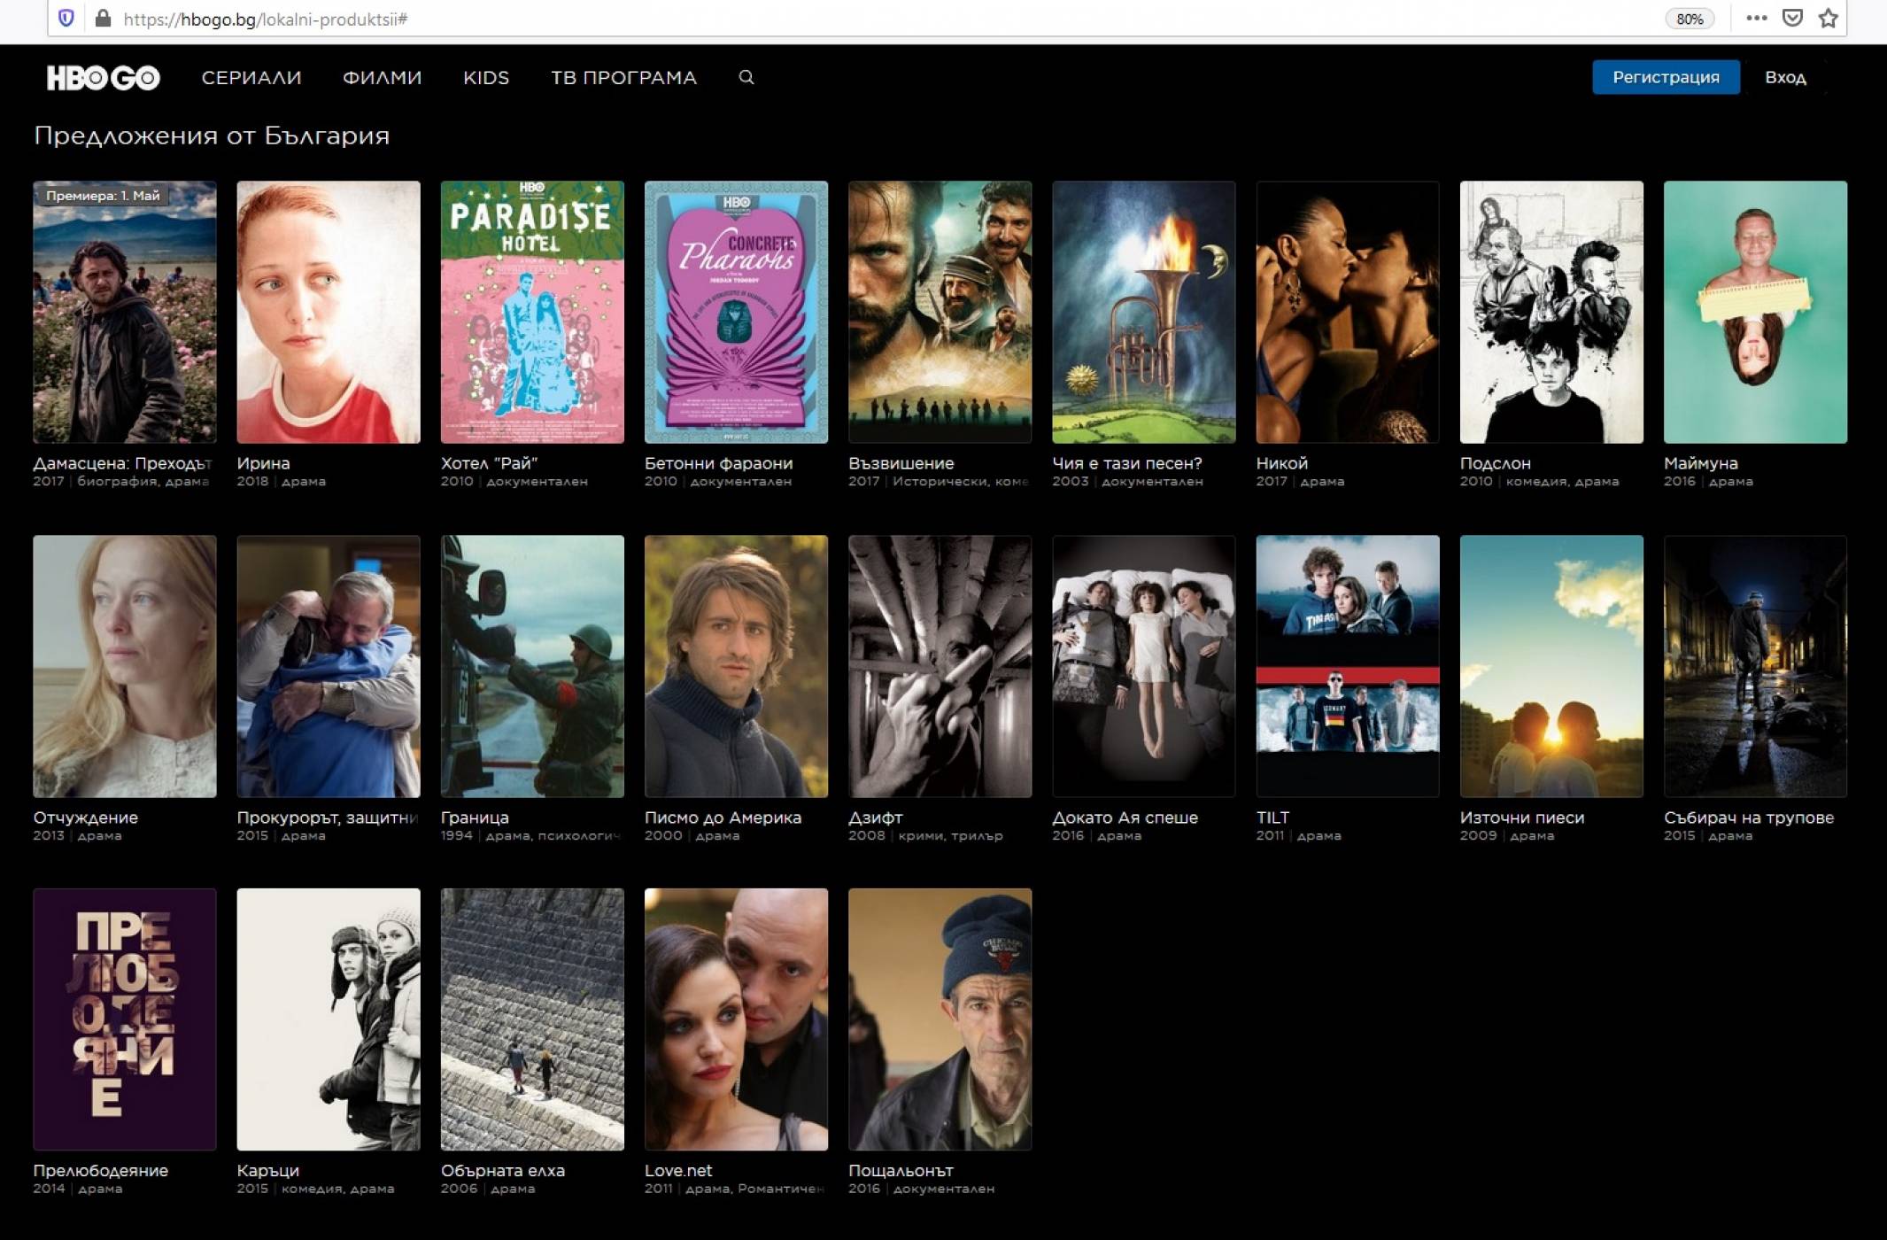Click the site security padlock icon

pos(103,18)
